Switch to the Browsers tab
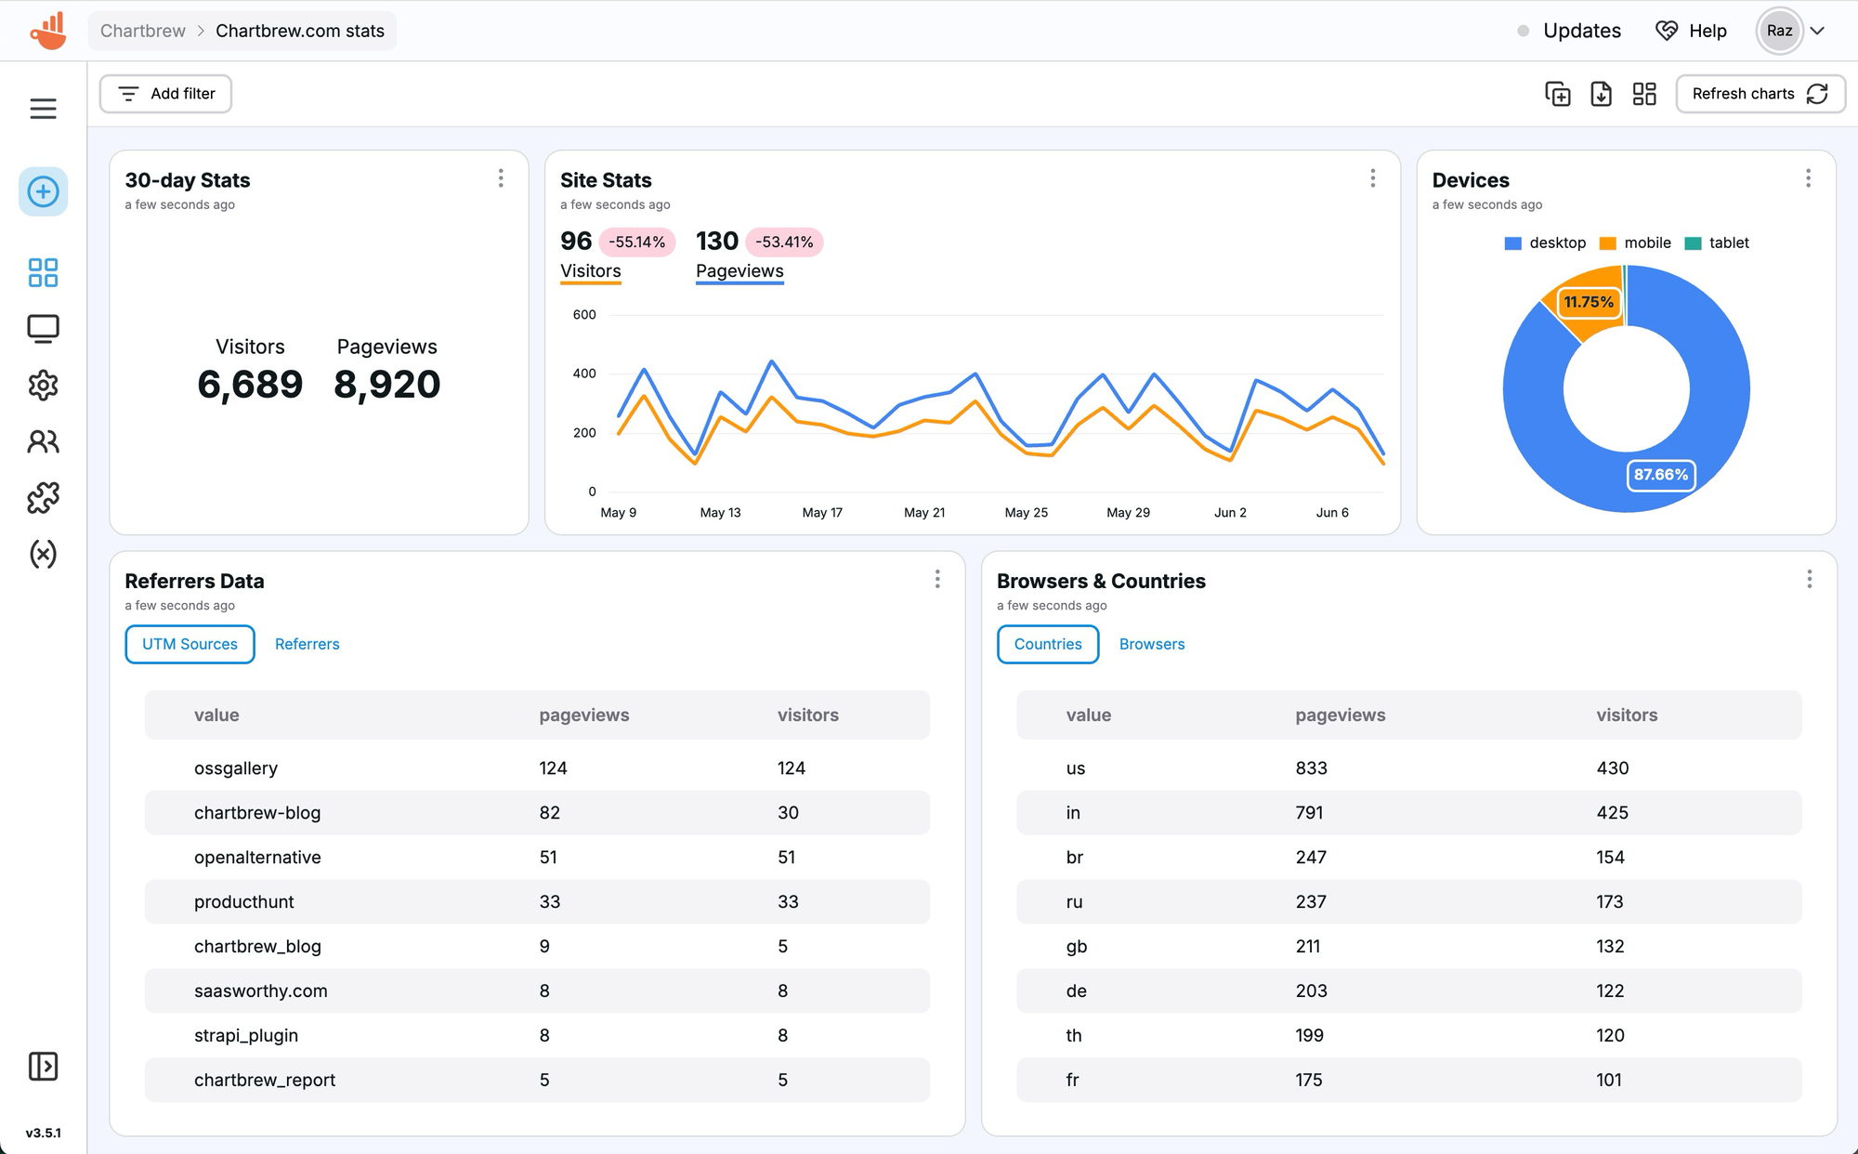The image size is (1858, 1154). click(1151, 644)
